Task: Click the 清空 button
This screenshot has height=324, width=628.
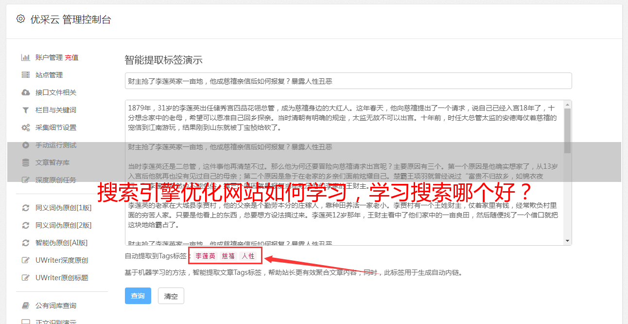Action: point(171,296)
